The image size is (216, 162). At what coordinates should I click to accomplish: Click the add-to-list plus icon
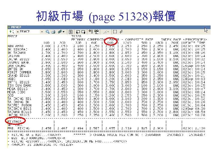tap(91, 32)
